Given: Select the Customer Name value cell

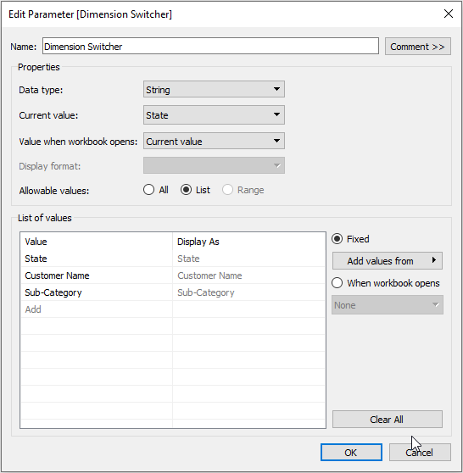Looking at the screenshot, I should 97,275.
